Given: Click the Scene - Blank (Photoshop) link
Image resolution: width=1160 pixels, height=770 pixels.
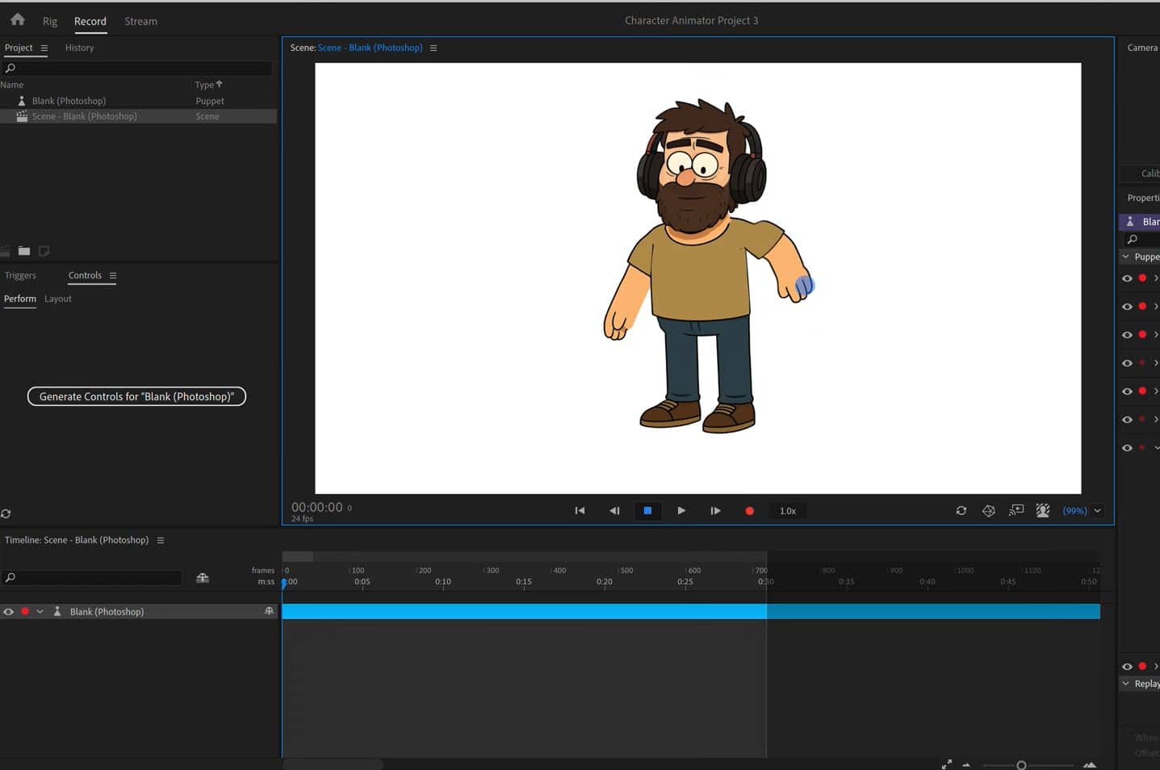Looking at the screenshot, I should pos(370,48).
